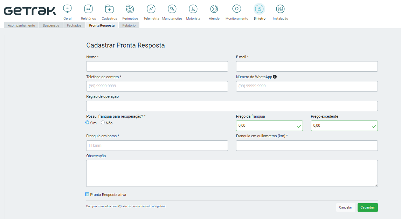Open the Relatórios icon
The width and height of the screenshot is (401, 219).
[x=88, y=9]
